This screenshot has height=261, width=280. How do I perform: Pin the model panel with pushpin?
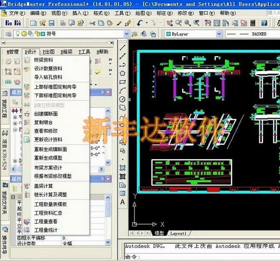102,92
